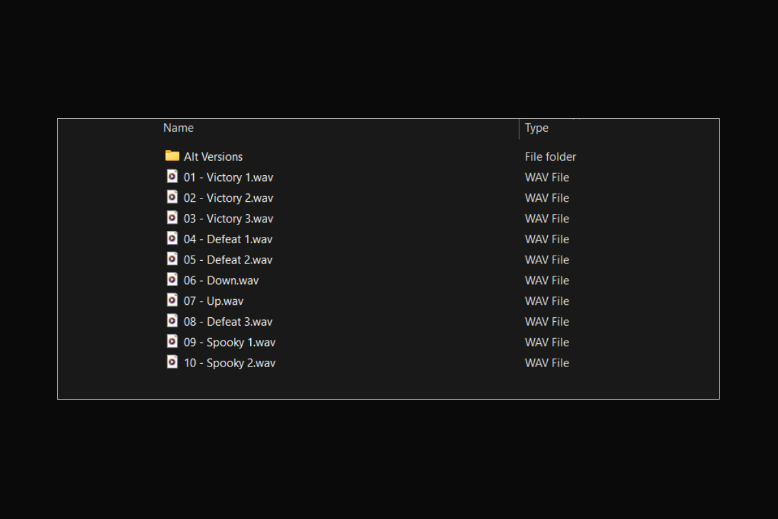Select the file name 09 - Spooky 1.wav
The height and width of the screenshot is (519, 778).
tap(230, 343)
